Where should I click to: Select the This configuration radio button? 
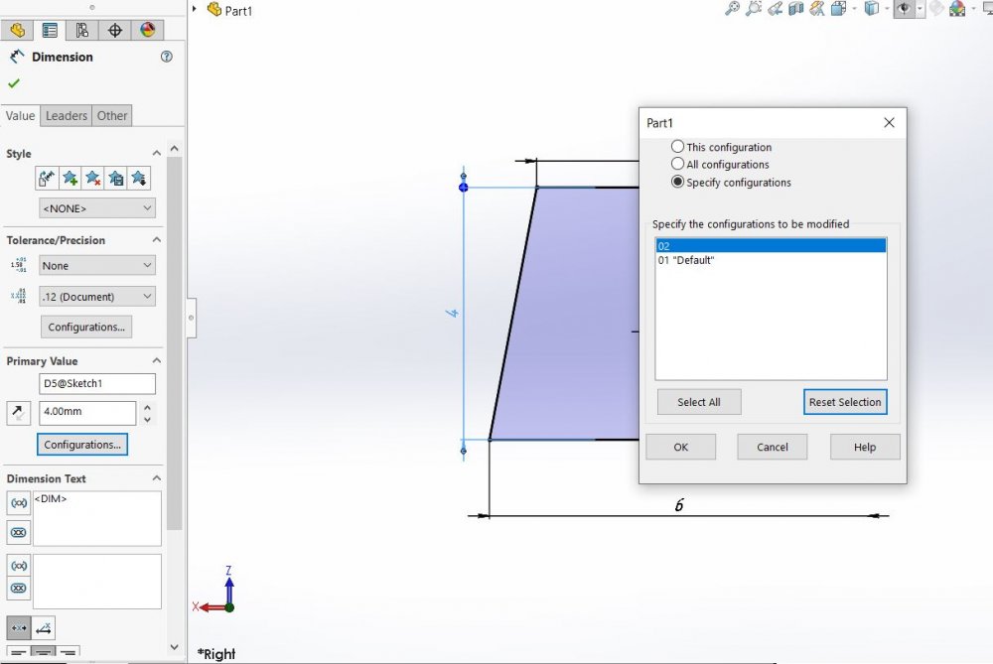[x=678, y=147]
